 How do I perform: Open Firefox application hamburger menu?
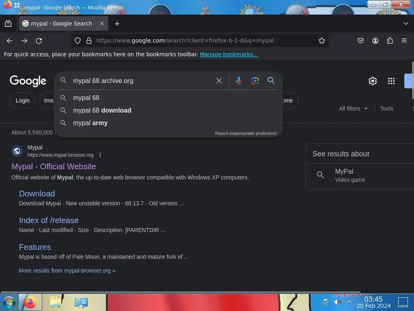click(x=404, y=40)
